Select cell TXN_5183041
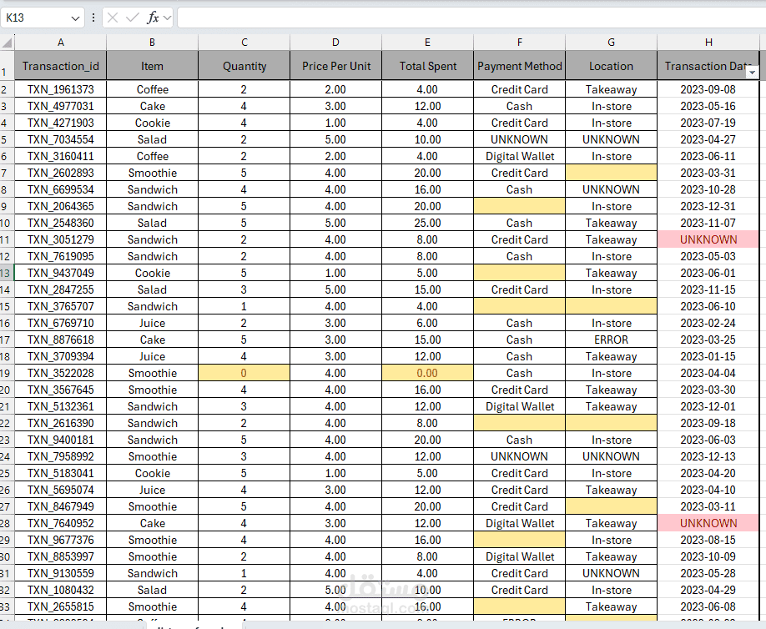Viewport: 766px width, 629px height. click(61, 473)
